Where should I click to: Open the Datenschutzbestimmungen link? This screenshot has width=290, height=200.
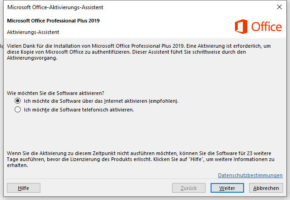tap(250, 175)
